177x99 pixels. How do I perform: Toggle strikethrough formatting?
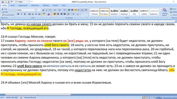[30, 14]
